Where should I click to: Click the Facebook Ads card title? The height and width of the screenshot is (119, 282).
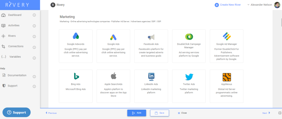151,44
